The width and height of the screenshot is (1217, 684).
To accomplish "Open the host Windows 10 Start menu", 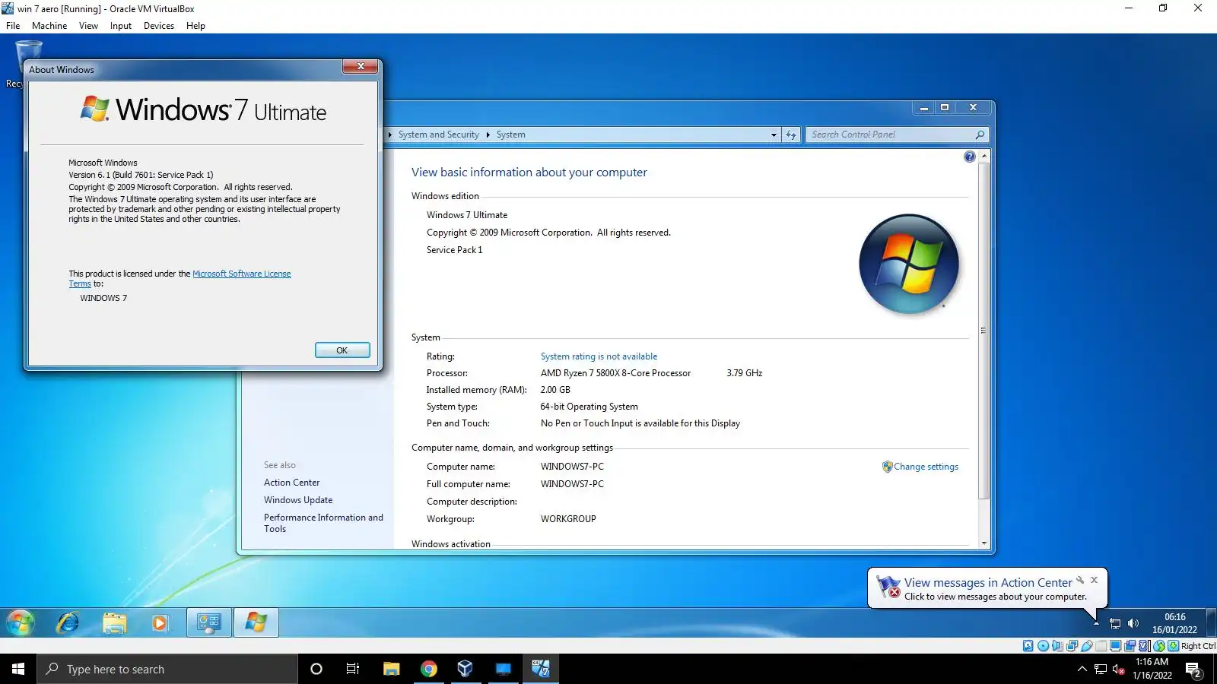I will (18, 669).
